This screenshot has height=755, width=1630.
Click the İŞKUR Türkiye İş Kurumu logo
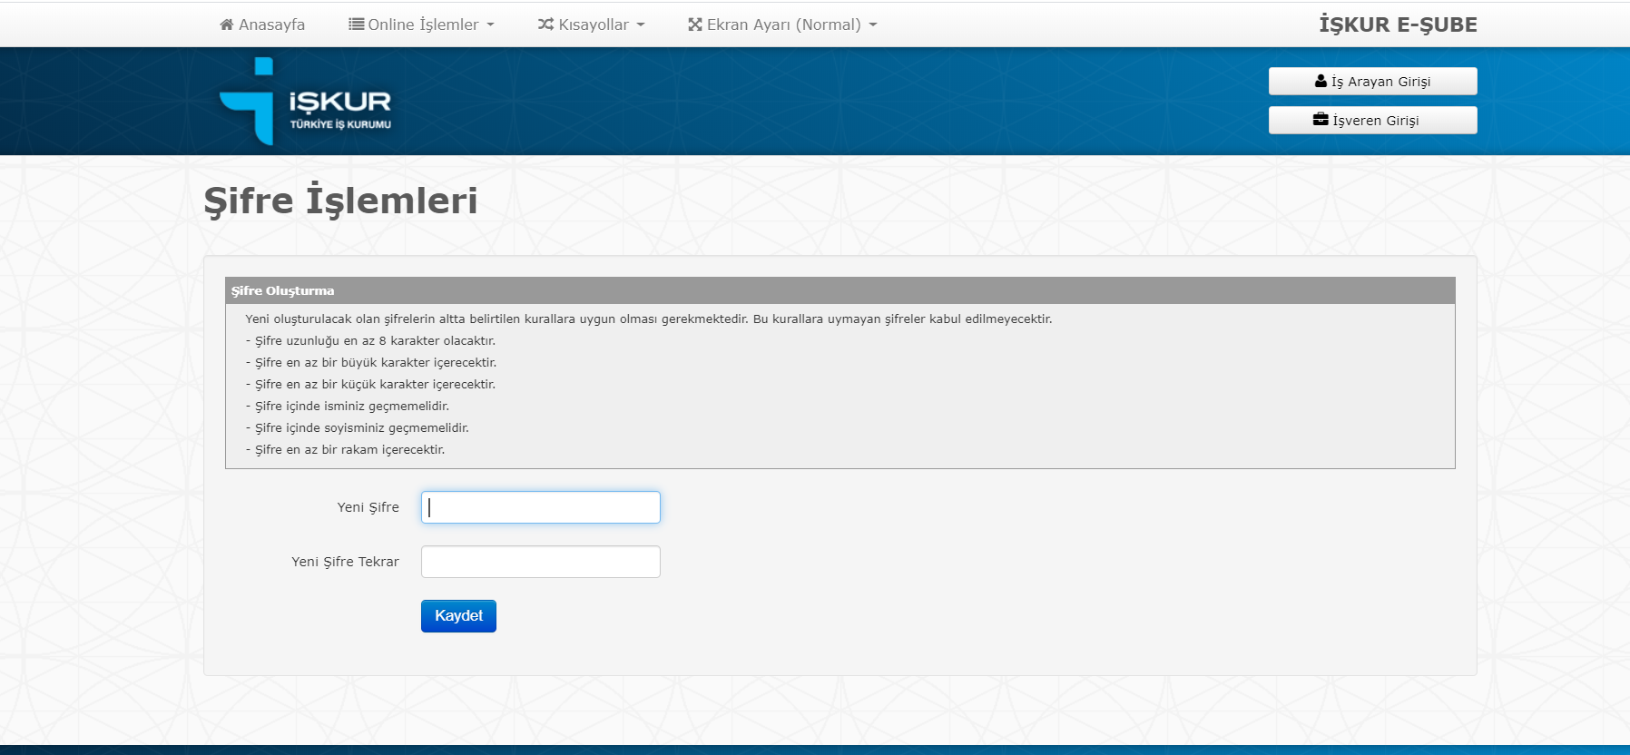tap(306, 102)
